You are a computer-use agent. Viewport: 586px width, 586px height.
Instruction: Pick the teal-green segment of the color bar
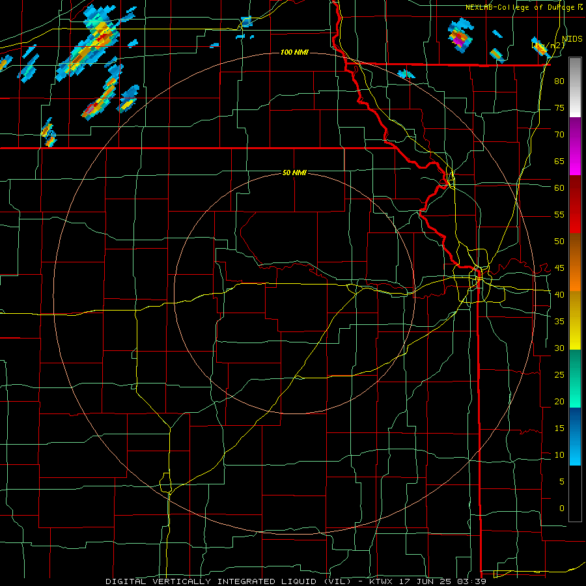click(575, 378)
